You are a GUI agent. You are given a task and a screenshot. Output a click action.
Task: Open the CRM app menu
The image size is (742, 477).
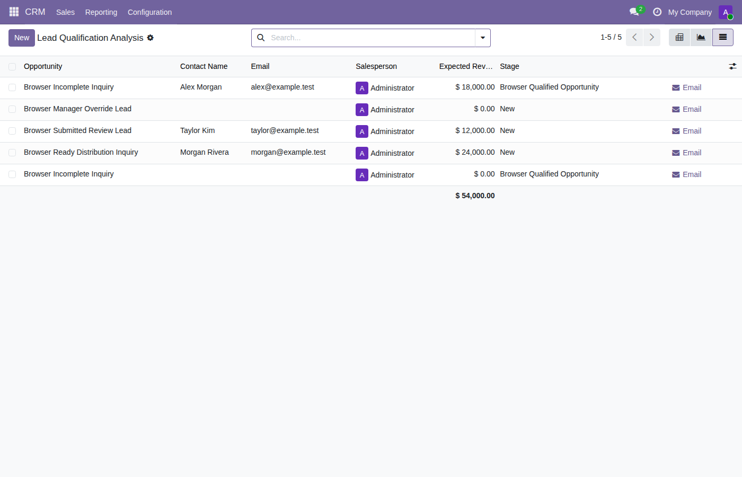pyautogui.click(x=35, y=12)
